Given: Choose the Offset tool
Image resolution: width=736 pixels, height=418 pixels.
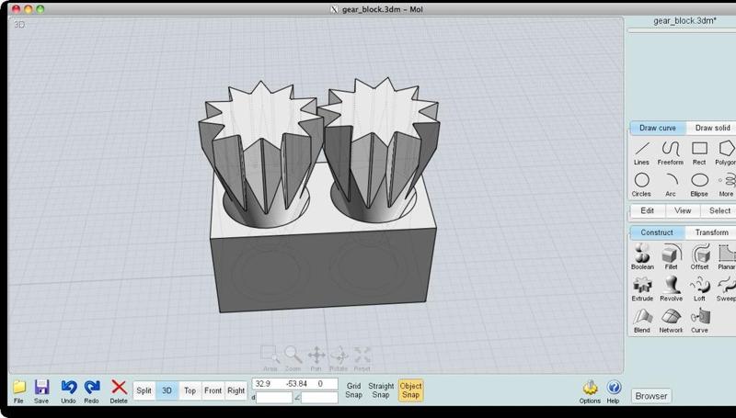Looking at the screenshot, I should click(699, 257).
